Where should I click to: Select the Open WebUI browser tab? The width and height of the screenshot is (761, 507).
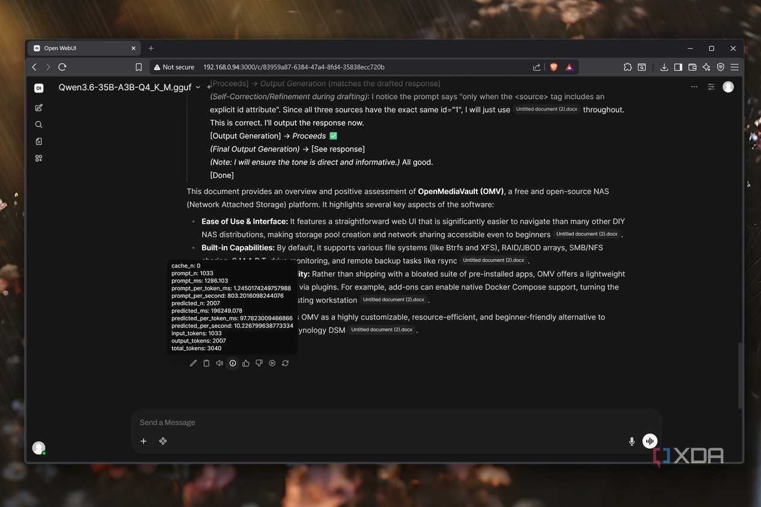point(84,48)
